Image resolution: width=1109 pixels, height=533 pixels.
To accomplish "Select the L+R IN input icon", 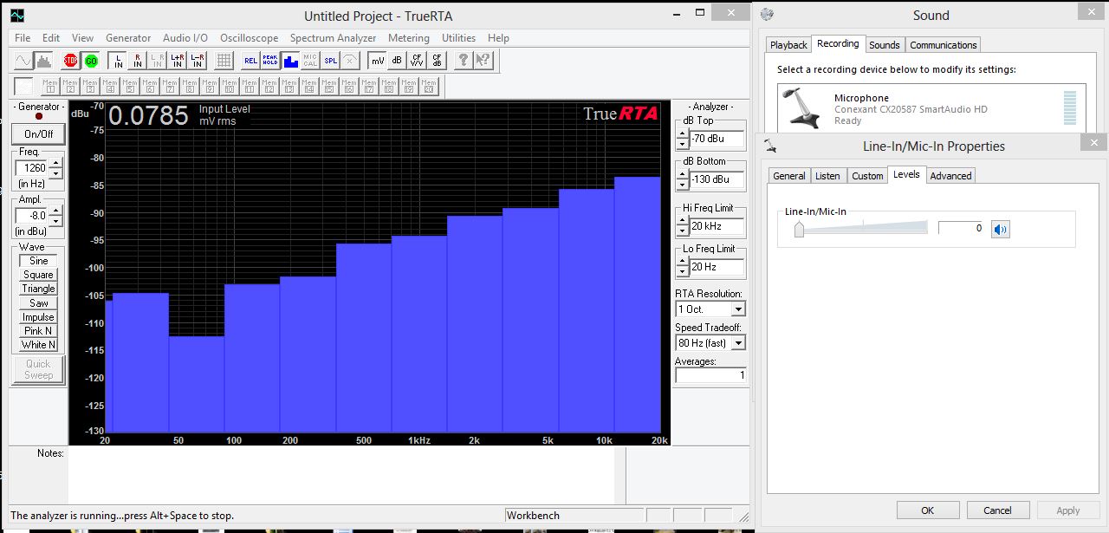I will [x=178, y=61].
